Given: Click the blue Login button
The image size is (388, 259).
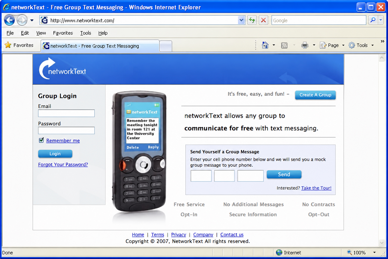Looking at the screenshot, I should pyautogui.click(x=55, y=154).
